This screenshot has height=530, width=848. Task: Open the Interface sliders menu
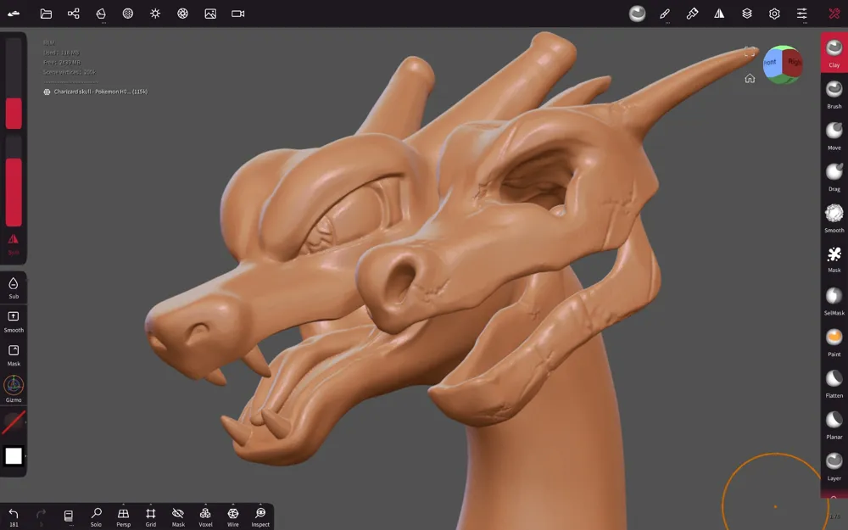802,14
